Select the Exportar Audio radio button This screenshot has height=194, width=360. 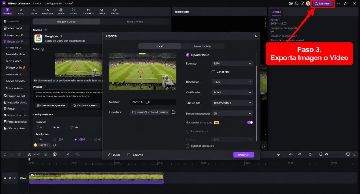coord(188,131)
